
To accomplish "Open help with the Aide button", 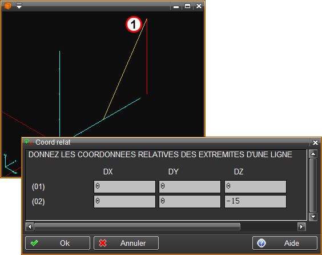I will [x=285, y=243].
